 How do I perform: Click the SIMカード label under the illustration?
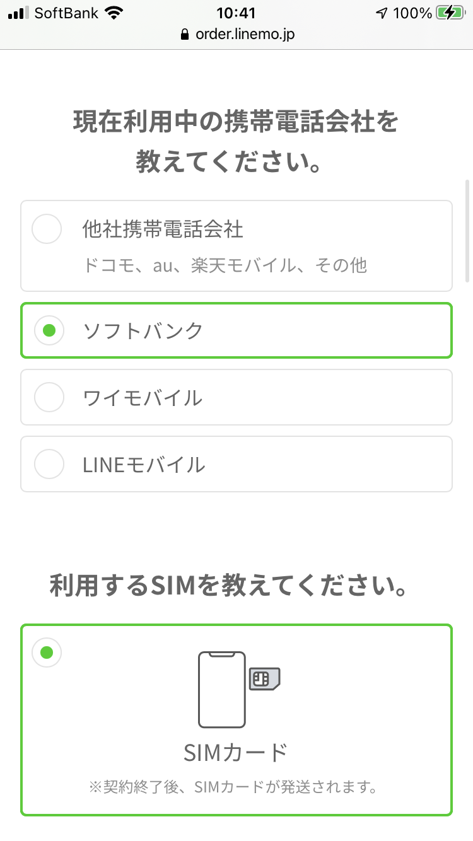236,751
